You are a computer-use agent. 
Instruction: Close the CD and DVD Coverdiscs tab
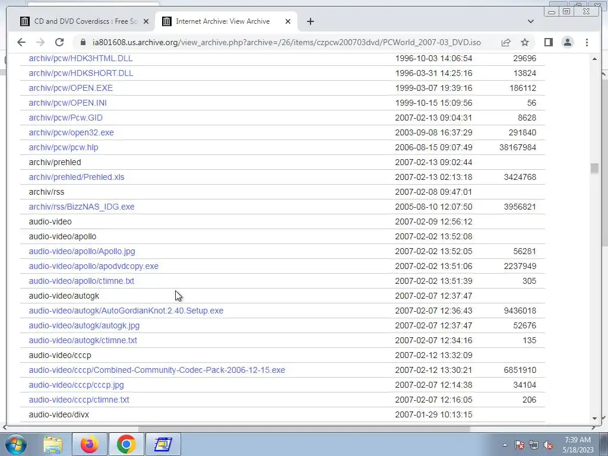(146, 21)
